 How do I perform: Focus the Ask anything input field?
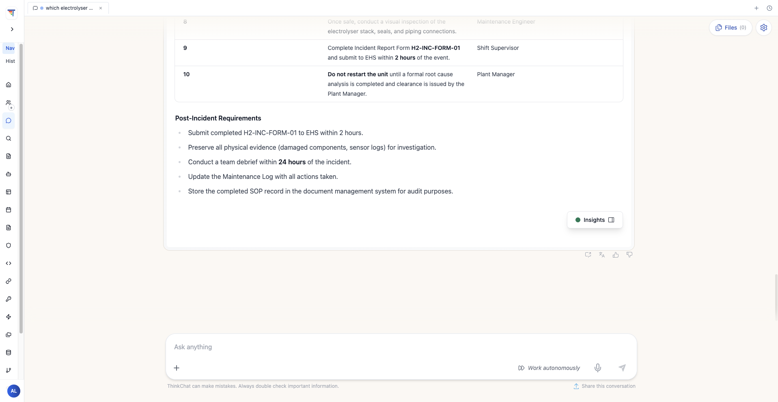point(401,347)
